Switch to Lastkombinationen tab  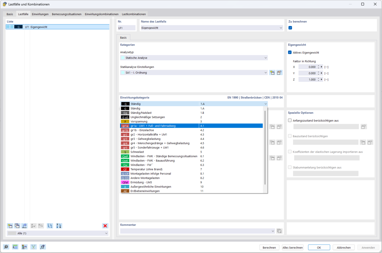click(134, 14)
